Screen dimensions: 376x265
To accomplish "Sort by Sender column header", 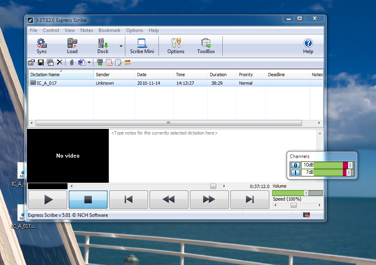I will [114, 75].
